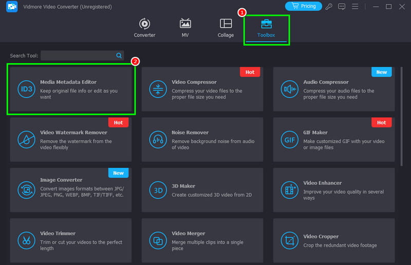Click the ID3 Media Metadata Editor icon

(27, 89)
